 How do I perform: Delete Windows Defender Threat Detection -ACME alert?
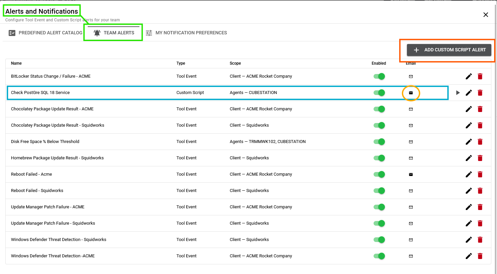[480, 256]
